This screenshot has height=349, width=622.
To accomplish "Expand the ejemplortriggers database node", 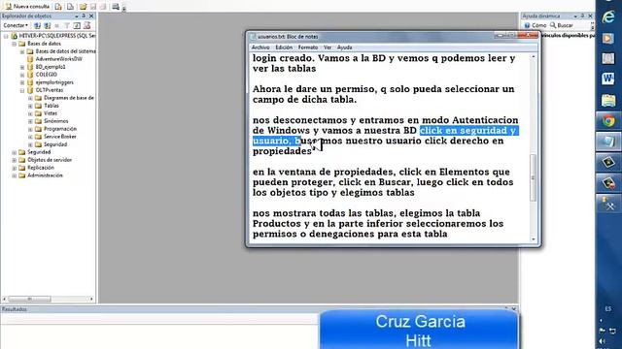I will [22, 82].
